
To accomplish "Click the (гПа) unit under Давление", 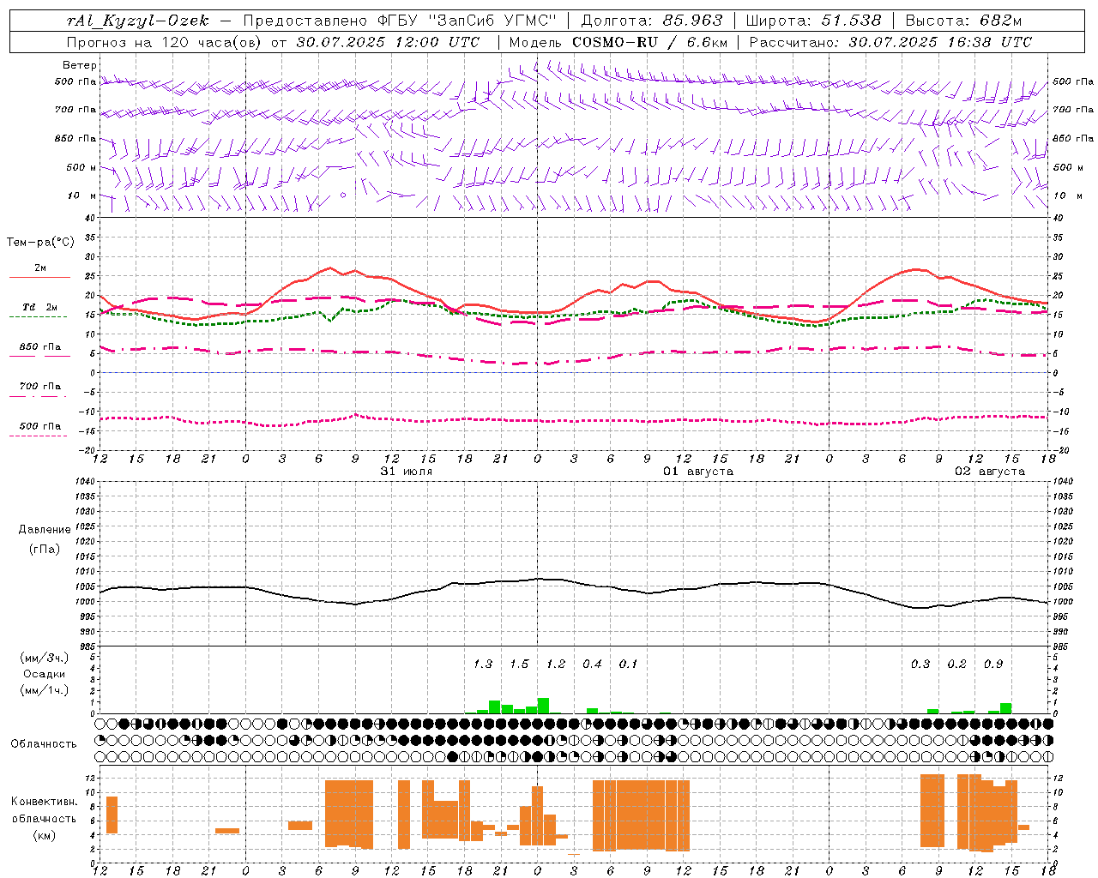I will pos(44,550).
